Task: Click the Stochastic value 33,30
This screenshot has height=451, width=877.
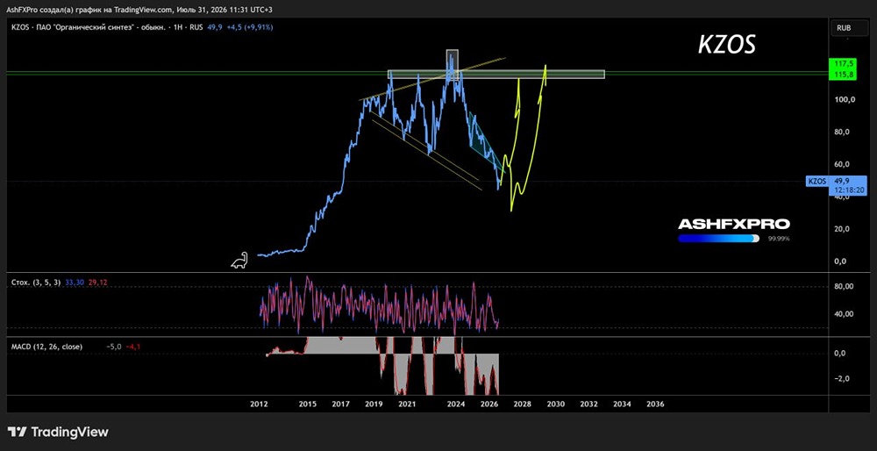Action: click(x=75, y=283)
